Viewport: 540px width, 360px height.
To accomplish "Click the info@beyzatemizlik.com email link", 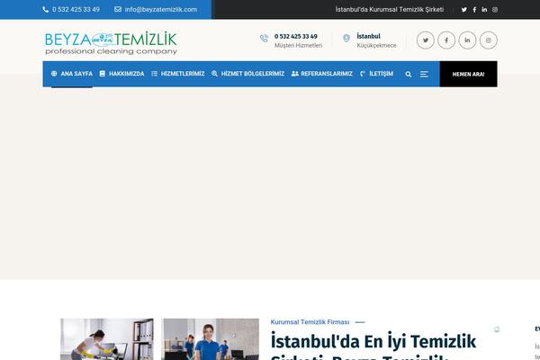I will (161, 10).
